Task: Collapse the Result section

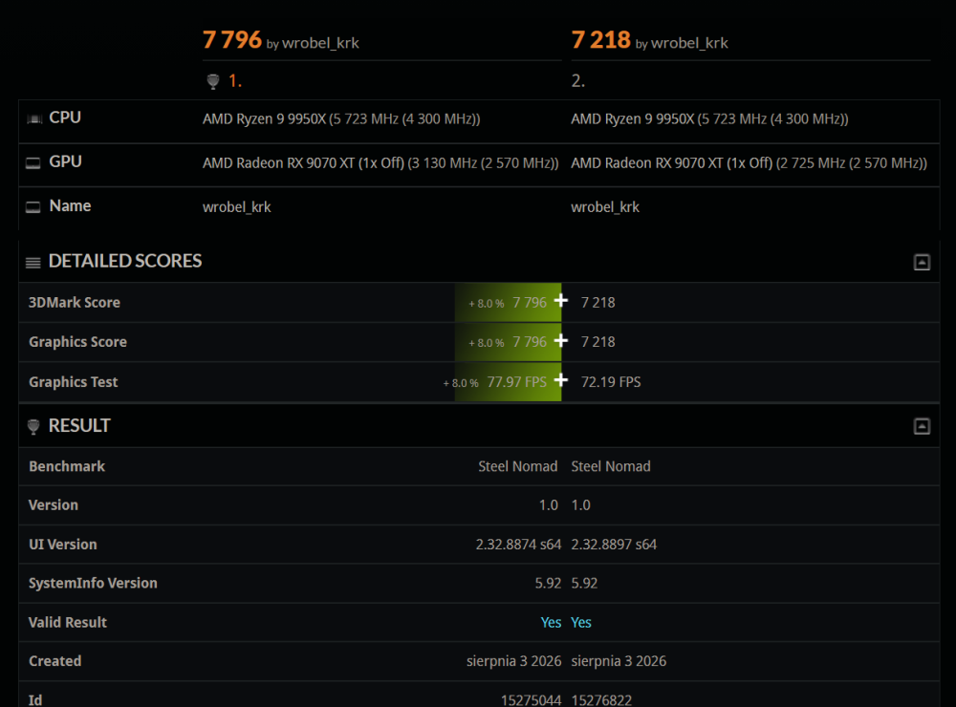Action: [922, 426]
